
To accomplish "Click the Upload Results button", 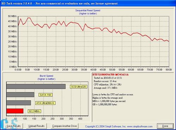I will click(36, 126).
